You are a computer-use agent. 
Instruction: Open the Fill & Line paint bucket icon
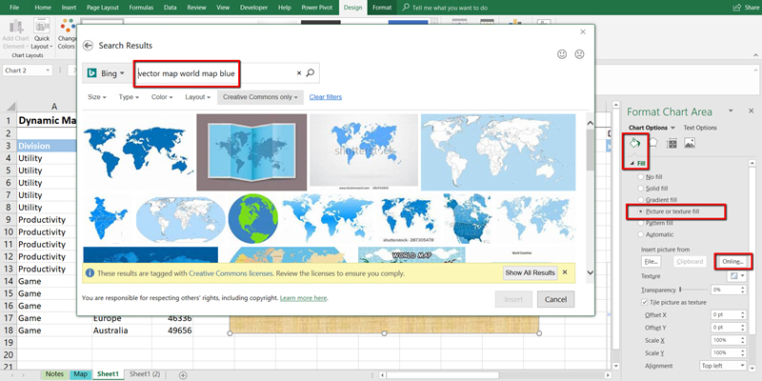635,144
